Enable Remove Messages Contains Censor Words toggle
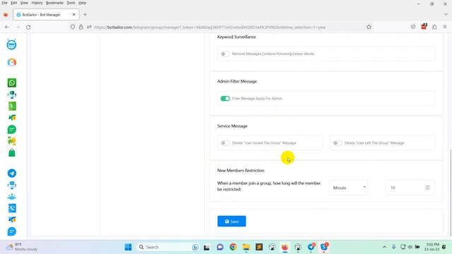The image size is (452, 254). (225, 54)
